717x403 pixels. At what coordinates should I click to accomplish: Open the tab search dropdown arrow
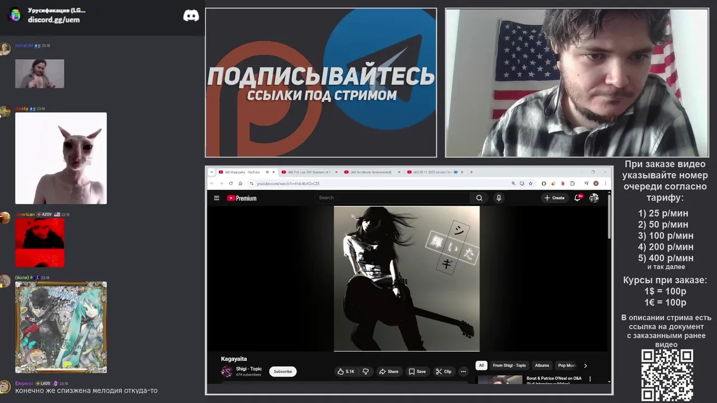(x=212, y=172)
